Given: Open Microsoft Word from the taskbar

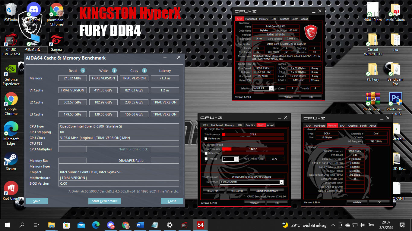Looking at the screenshot, I should 140,225.
